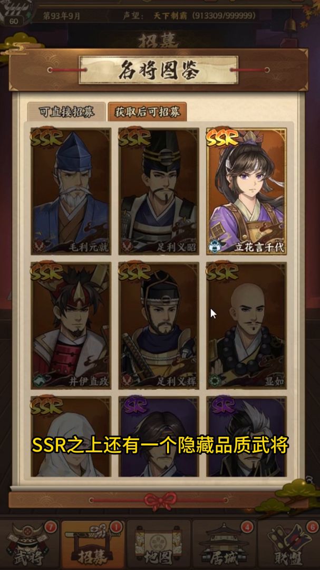This screenshot has width=320, height=570.
Task: Select the white-hooded SSR general card
Action: [71, 436]
